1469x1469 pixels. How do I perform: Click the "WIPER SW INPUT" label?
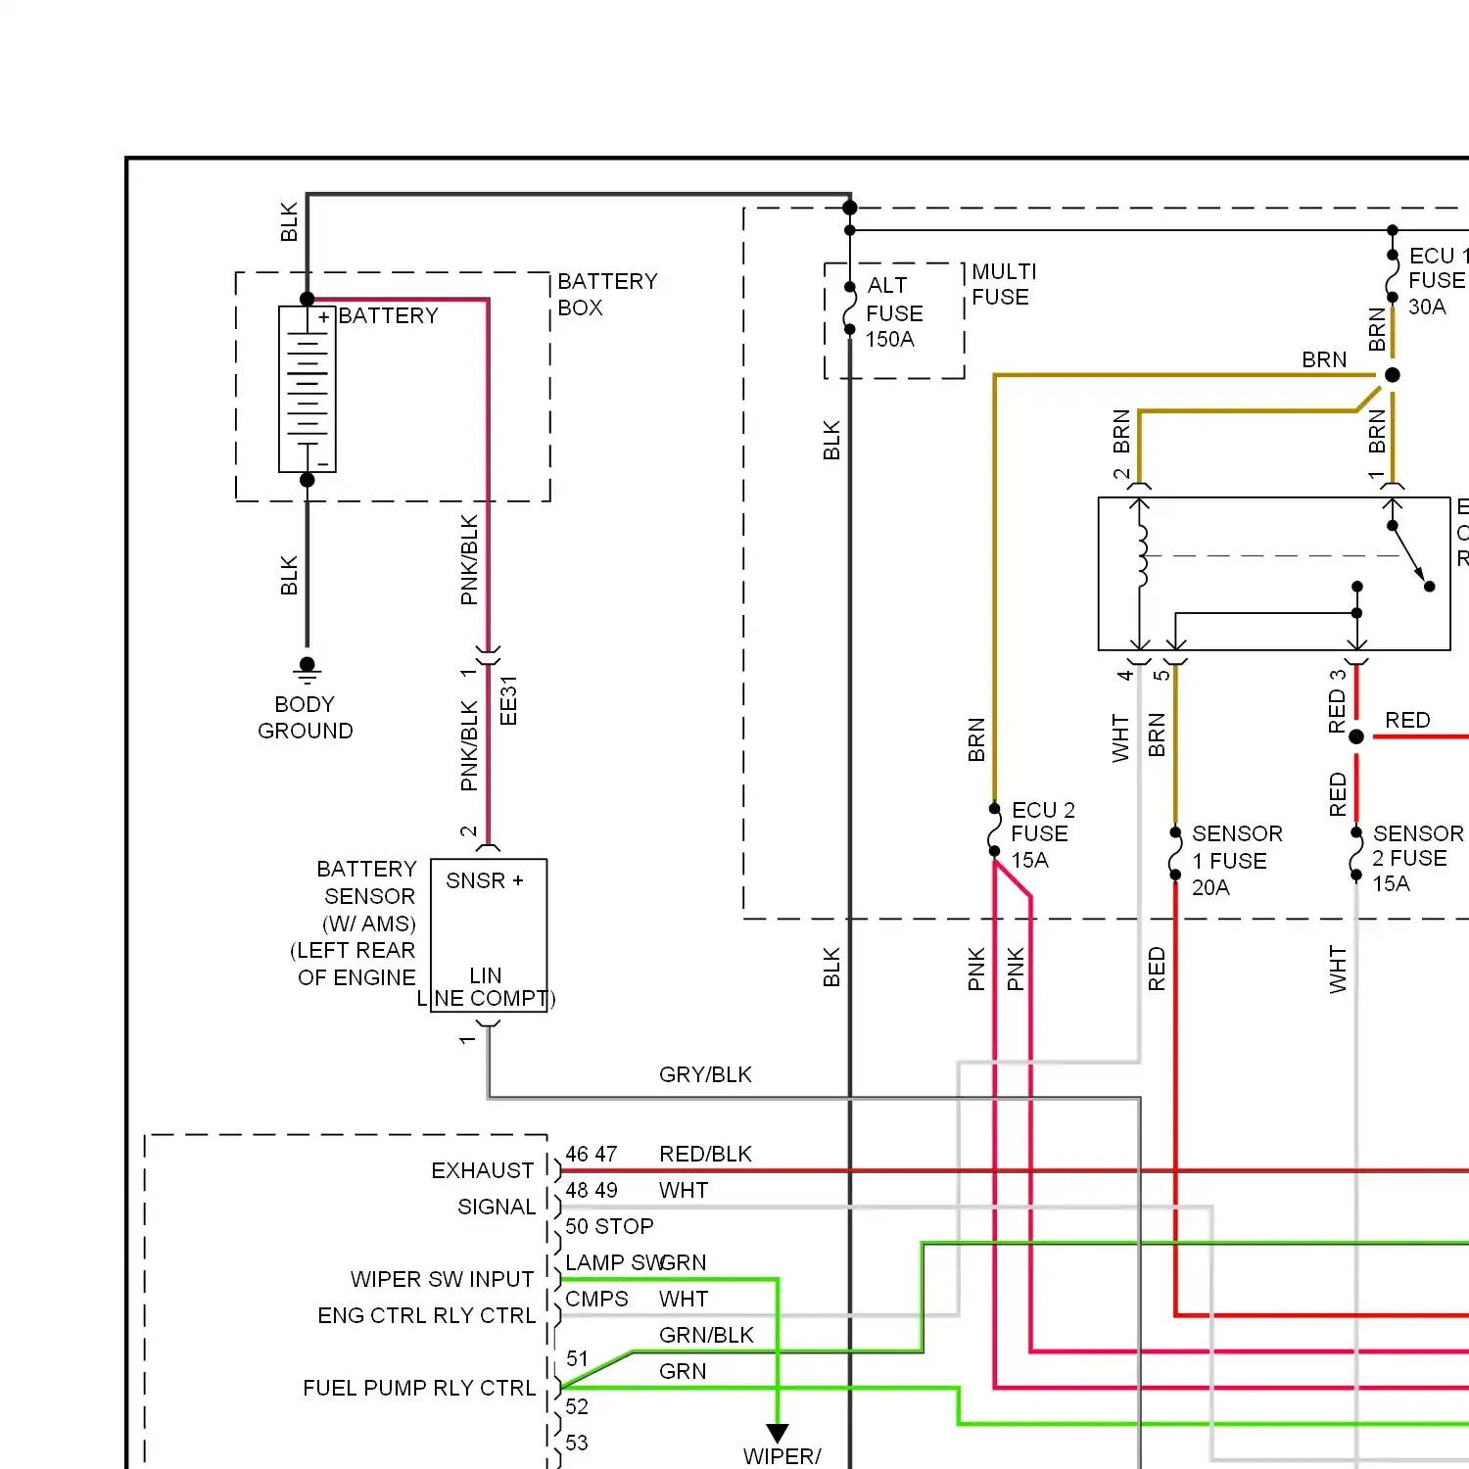pos(443,1279)
